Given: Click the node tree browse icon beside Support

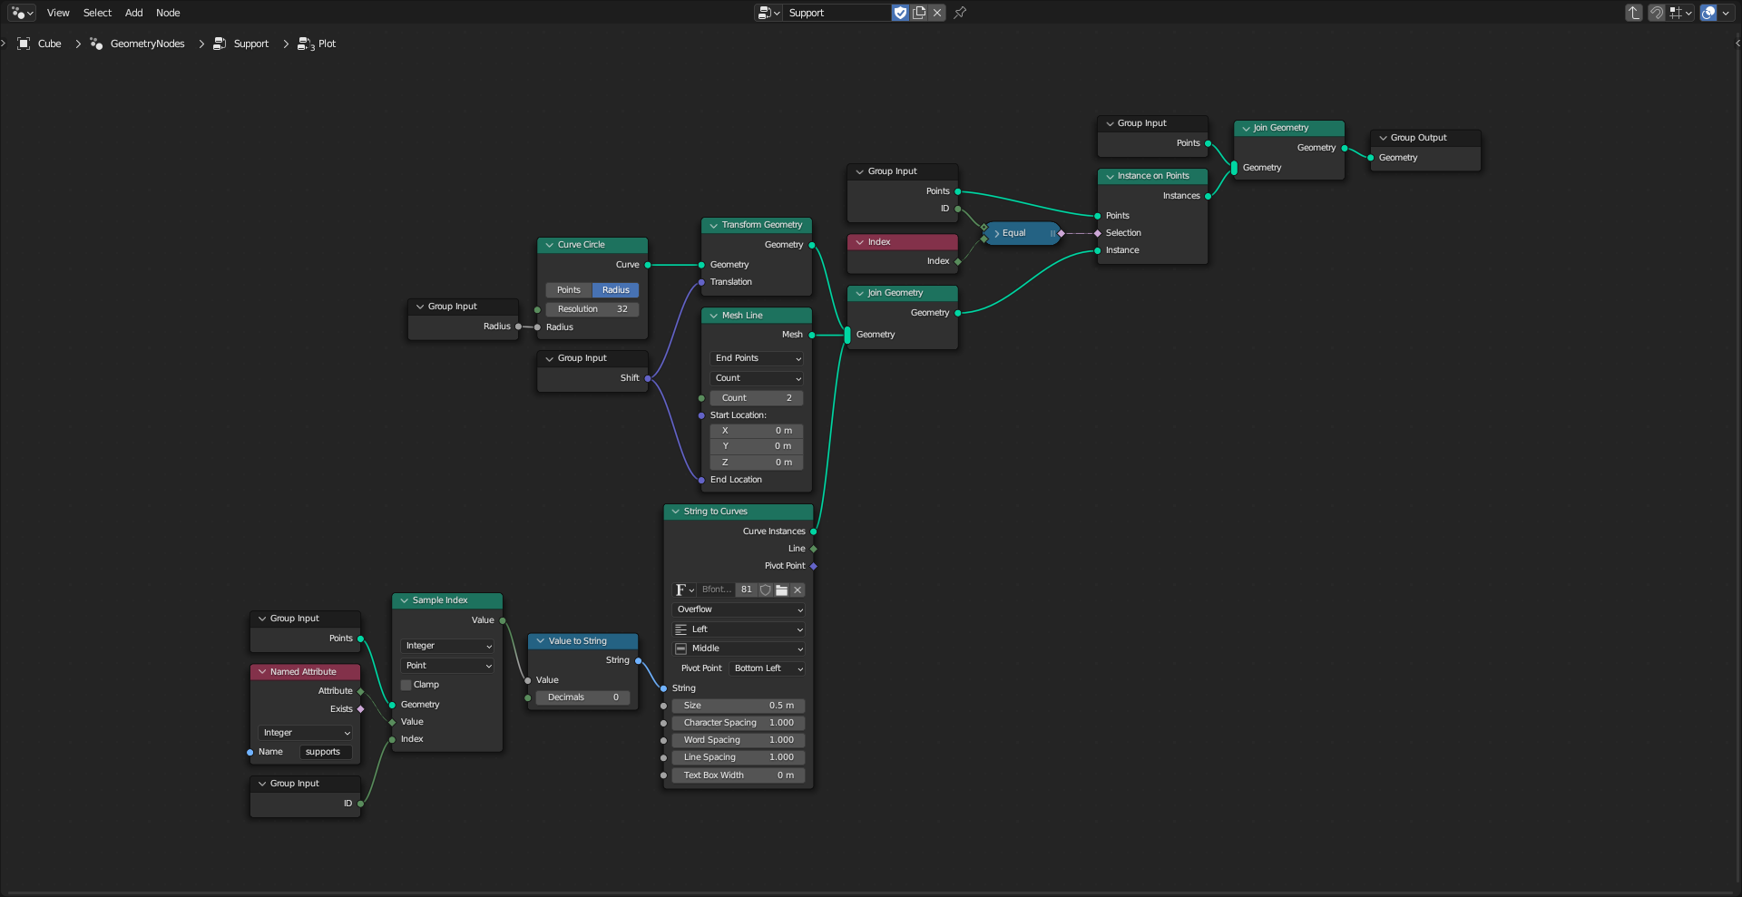Looking at the screenshot, I should pos(768,13).
